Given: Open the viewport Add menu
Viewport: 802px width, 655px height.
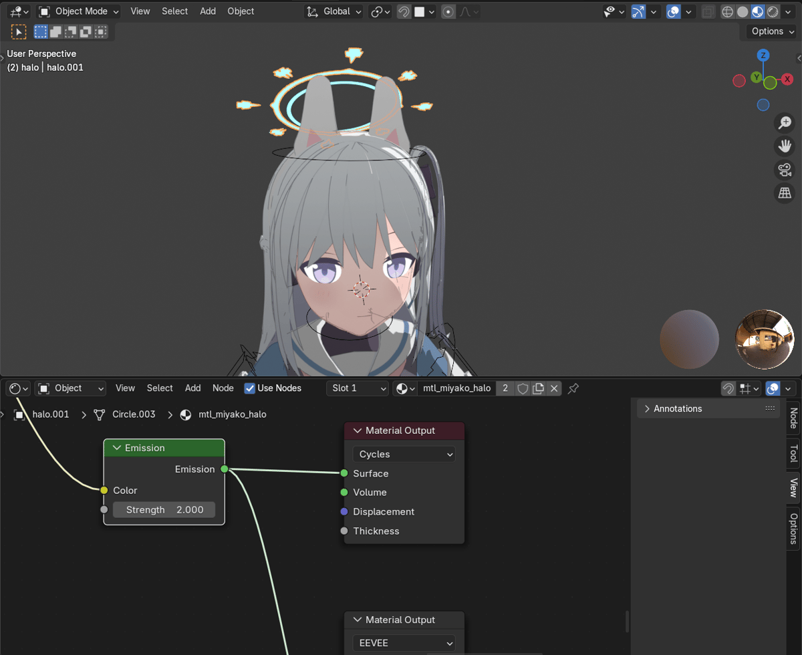Looking at the screenshot, I should (x=208, y=11).
